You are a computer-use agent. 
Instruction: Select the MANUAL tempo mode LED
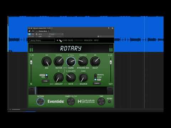(95, 75)
